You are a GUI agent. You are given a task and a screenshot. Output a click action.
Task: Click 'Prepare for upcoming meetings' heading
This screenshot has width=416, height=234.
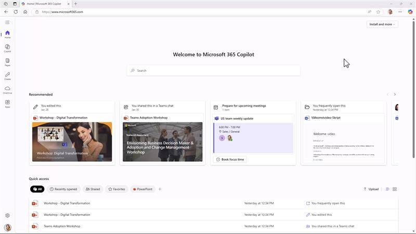[x=244, y=106]
